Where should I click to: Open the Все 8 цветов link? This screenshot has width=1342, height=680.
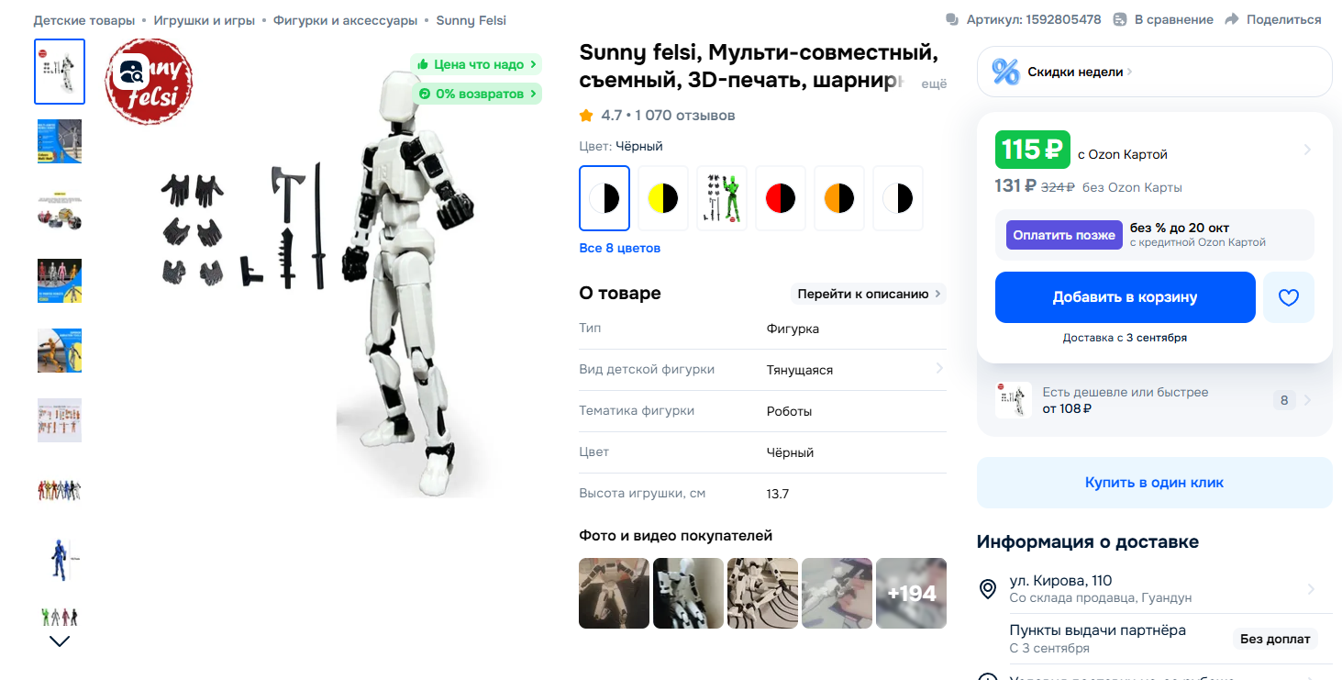click(619, 249)
